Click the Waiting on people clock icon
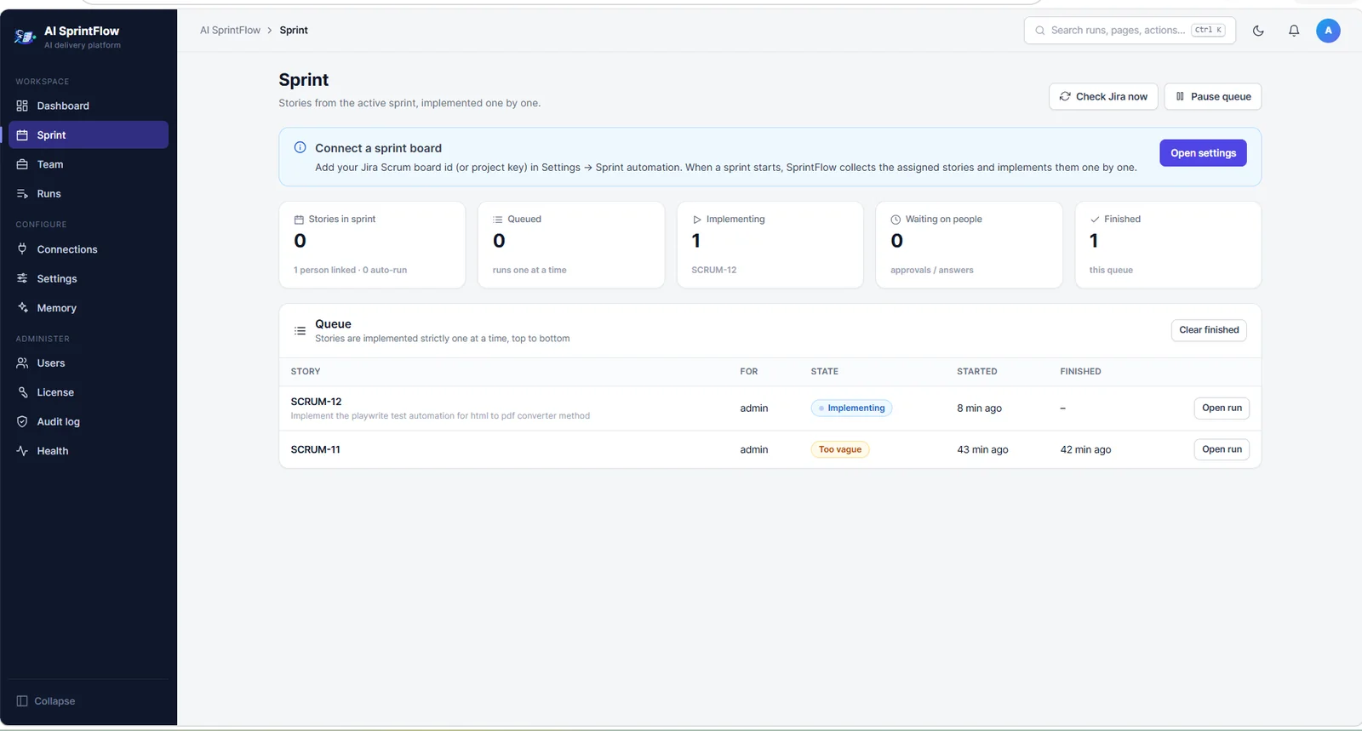Screen dimensions: 1362x731 point(896,220)
